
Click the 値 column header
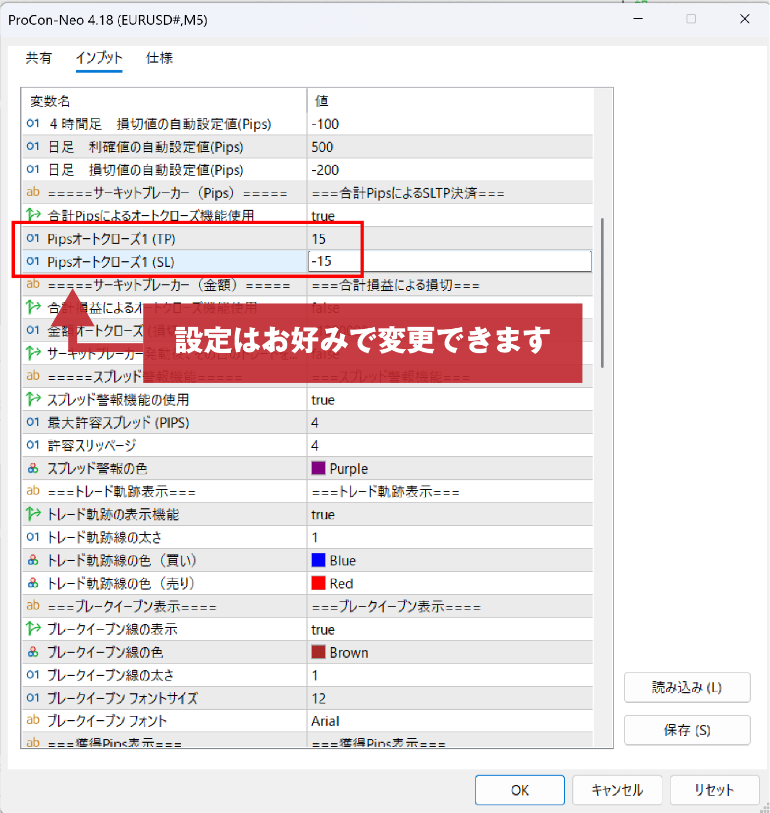(x=321, y=101)
